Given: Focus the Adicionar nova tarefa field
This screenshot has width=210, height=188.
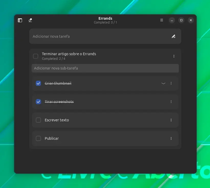Looking at the screenshot, I should pyautogui.click(x=105, y=36).
